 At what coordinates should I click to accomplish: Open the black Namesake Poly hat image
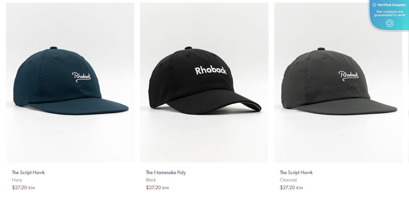pos(204,83)
